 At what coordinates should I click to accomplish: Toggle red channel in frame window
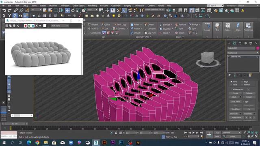click(x=26, y=26)
